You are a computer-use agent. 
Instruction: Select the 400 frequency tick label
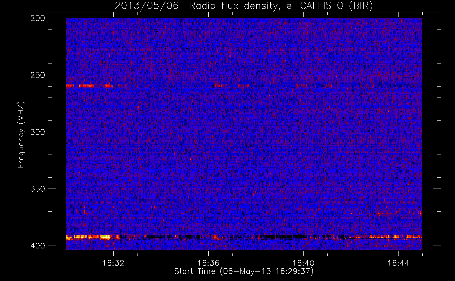click(37, 246)
